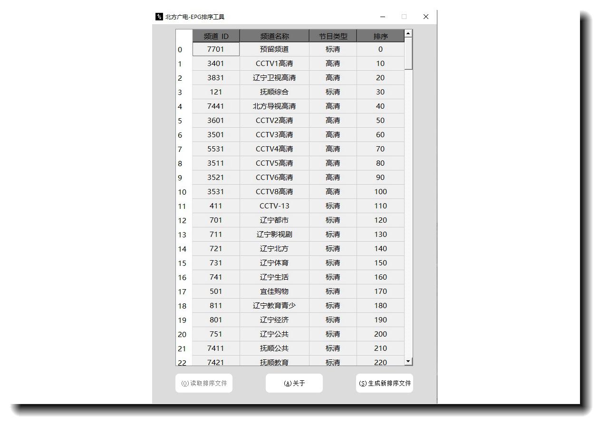Click the 节目类型 column header
Viewport: 599px width, 423px height.
[333, 36]
